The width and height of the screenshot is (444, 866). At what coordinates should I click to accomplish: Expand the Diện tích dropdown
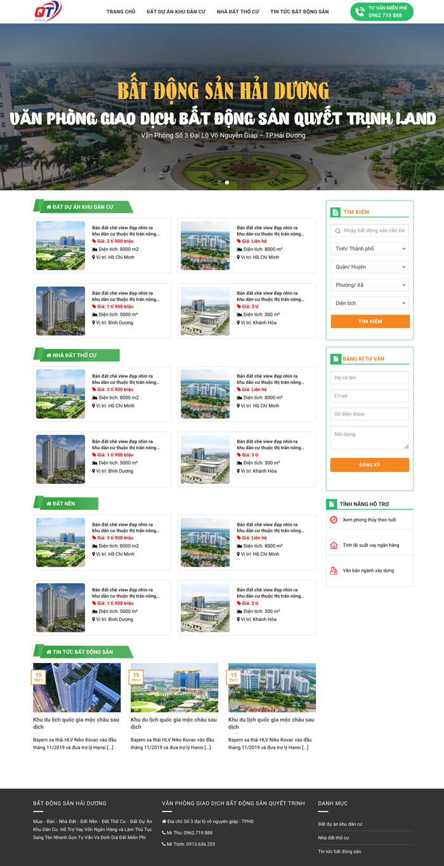pyautogui.click(x=370, y=303)
